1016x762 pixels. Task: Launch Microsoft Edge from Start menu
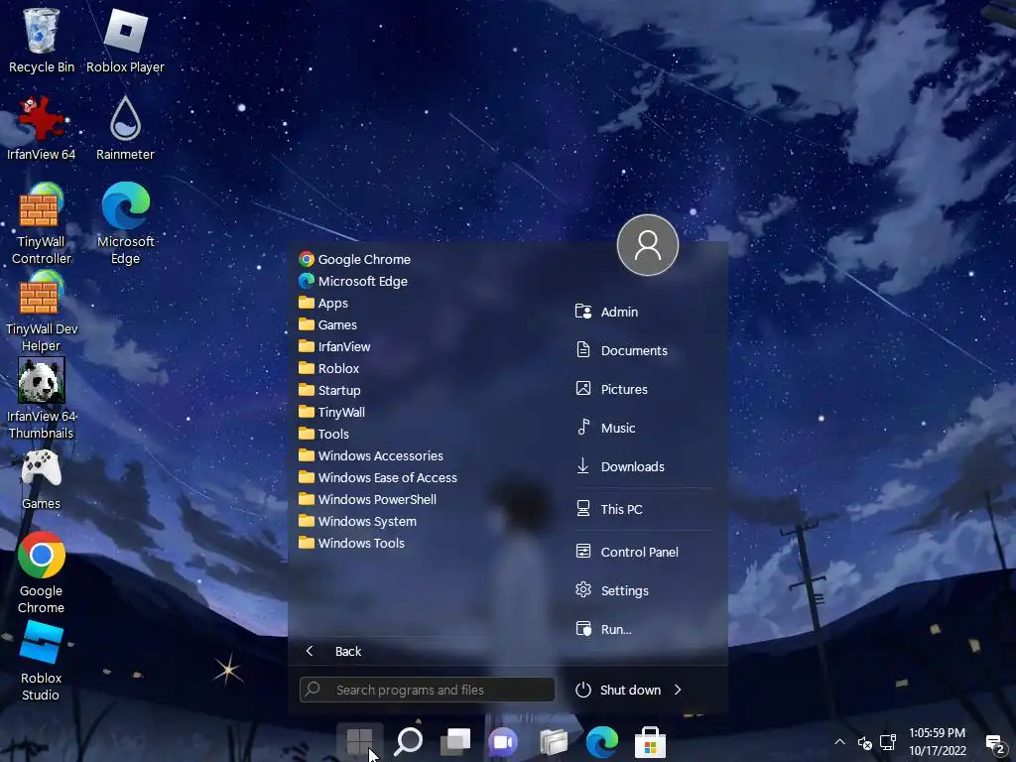click(x=353, y=281)
